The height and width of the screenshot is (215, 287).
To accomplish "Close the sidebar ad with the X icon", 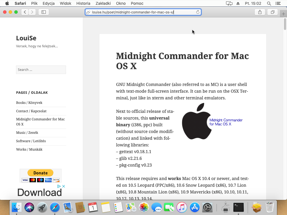I will coord(63,186).
